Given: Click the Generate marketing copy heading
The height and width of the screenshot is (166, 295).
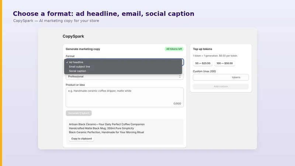Looking at the screenshot, I should pos(83,49).
